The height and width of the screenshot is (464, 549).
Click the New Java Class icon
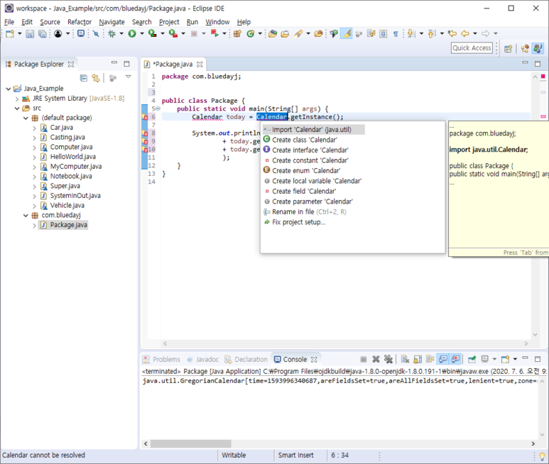[250, 33]
